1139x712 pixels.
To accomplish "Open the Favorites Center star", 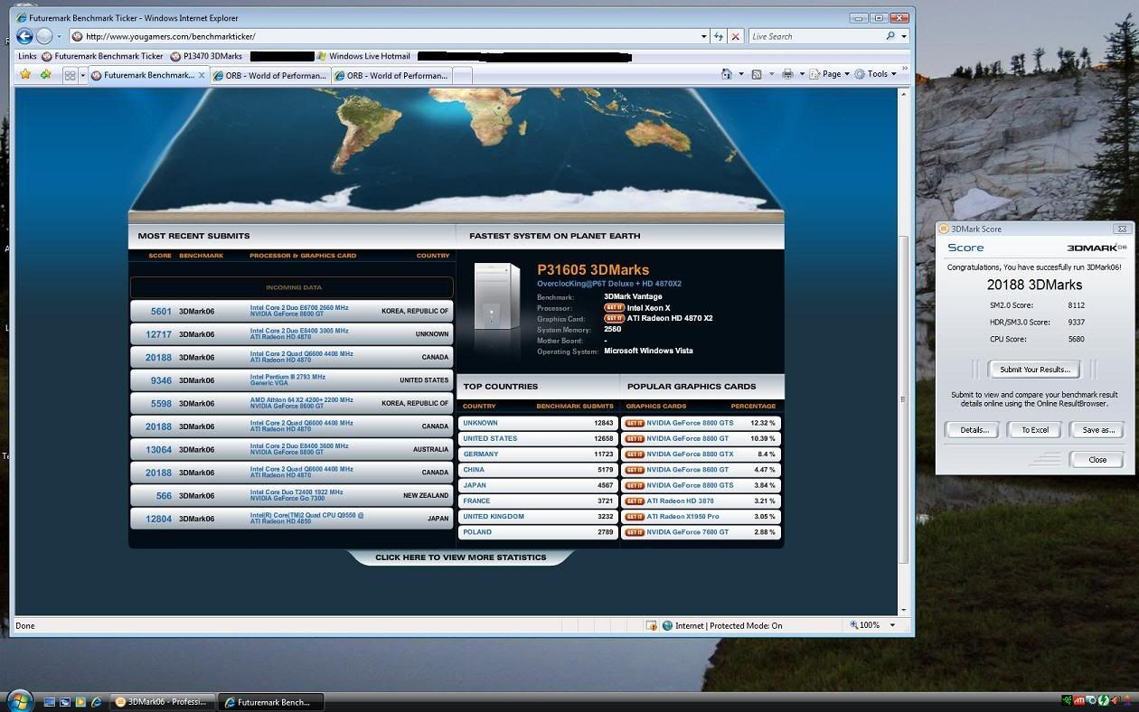I will pos(25,75).
